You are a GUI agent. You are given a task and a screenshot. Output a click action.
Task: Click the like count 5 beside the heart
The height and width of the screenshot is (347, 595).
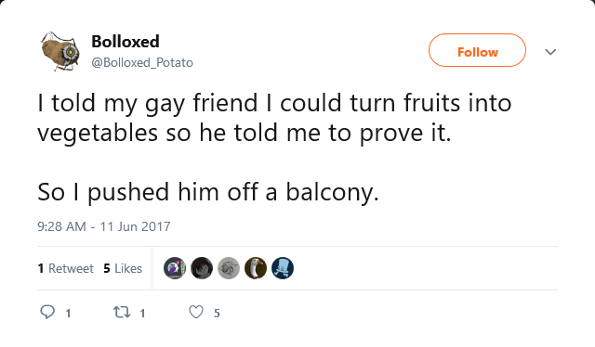[x=217, y=314]
